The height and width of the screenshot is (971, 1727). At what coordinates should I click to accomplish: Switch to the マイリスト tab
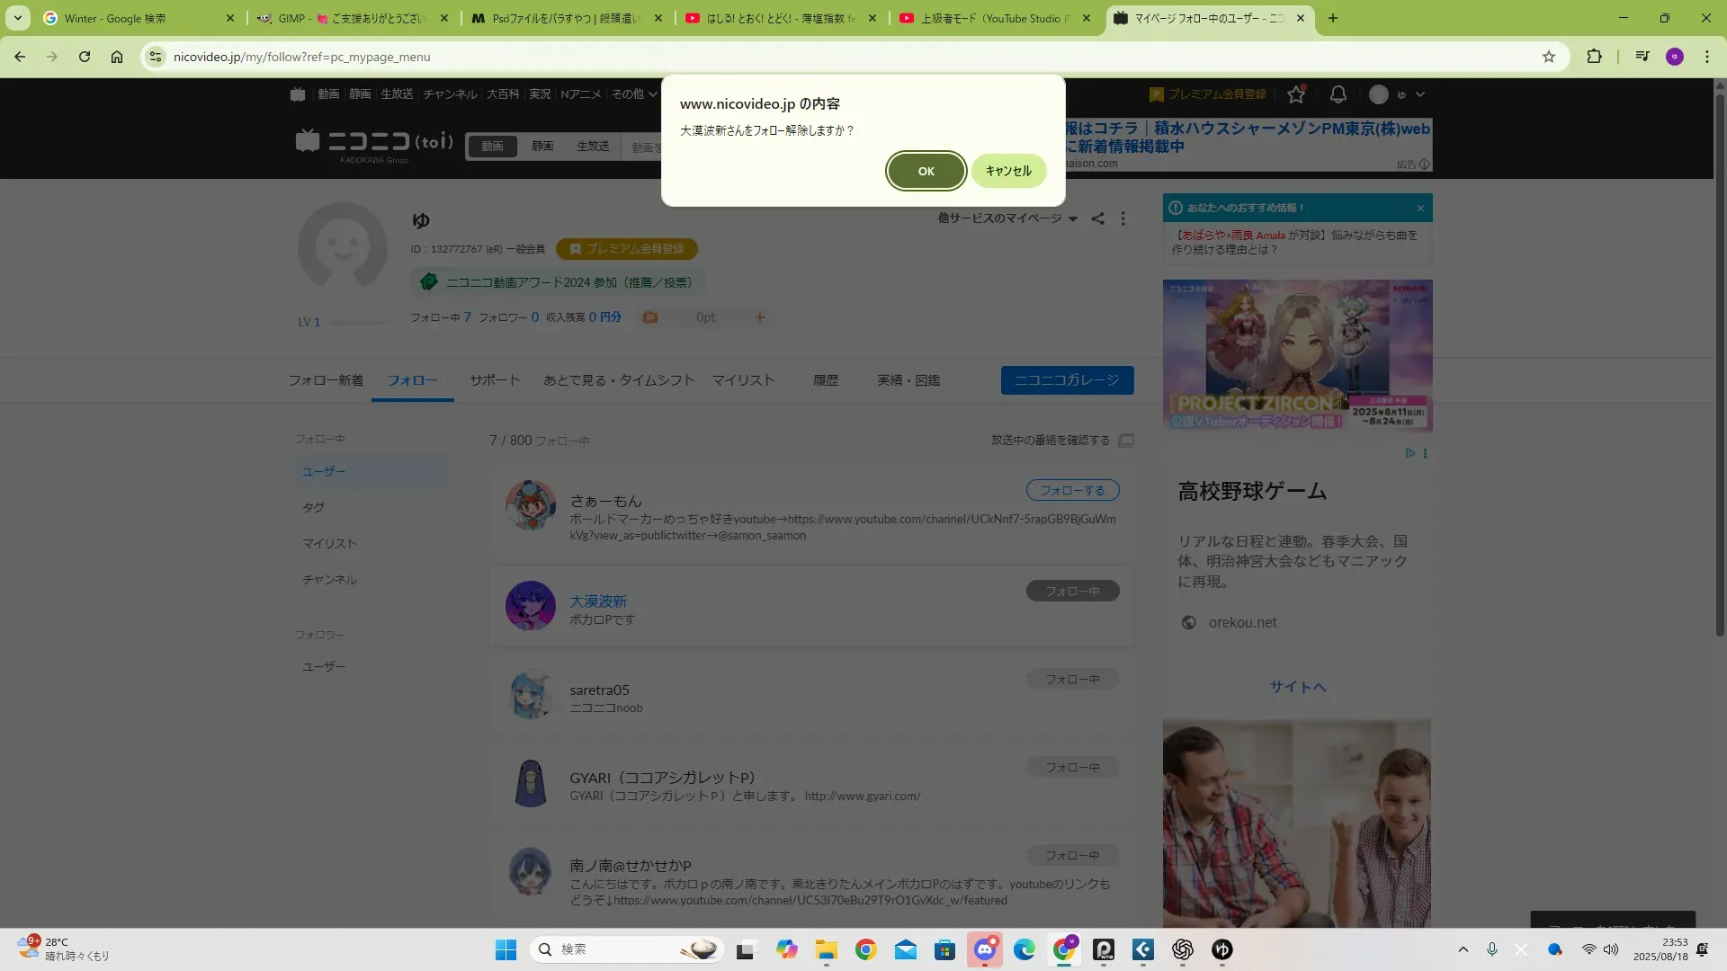pos(743,380)
